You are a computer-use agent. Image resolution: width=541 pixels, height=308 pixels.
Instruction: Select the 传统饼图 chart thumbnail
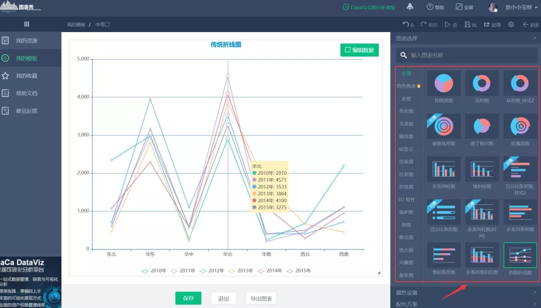coord(444,87)
